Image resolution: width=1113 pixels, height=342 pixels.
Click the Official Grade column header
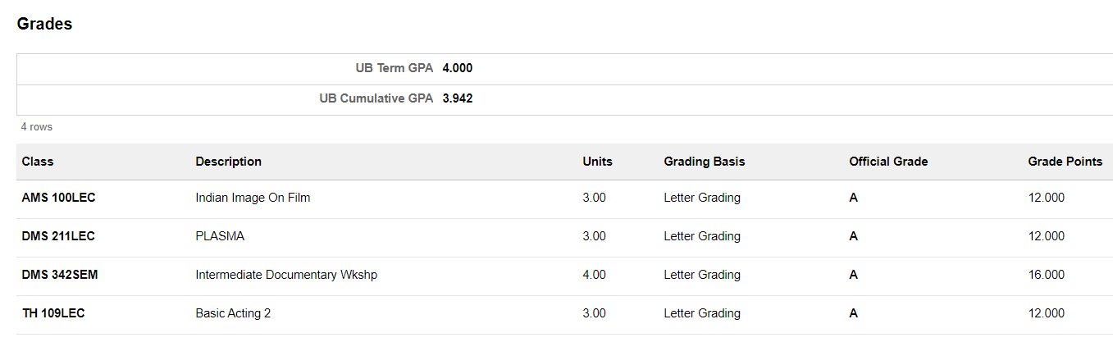click(x=888, y=162)
